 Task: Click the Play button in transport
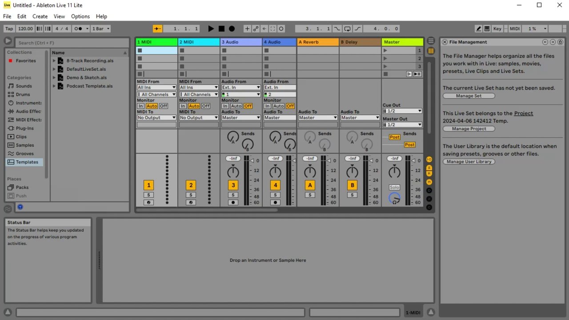[211, 28]
